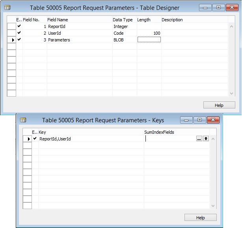Screen dimensions: 242x228
Task: Select Field Name cell 'Parameters'
Action: pyautogui.click(x=80, y=40)
